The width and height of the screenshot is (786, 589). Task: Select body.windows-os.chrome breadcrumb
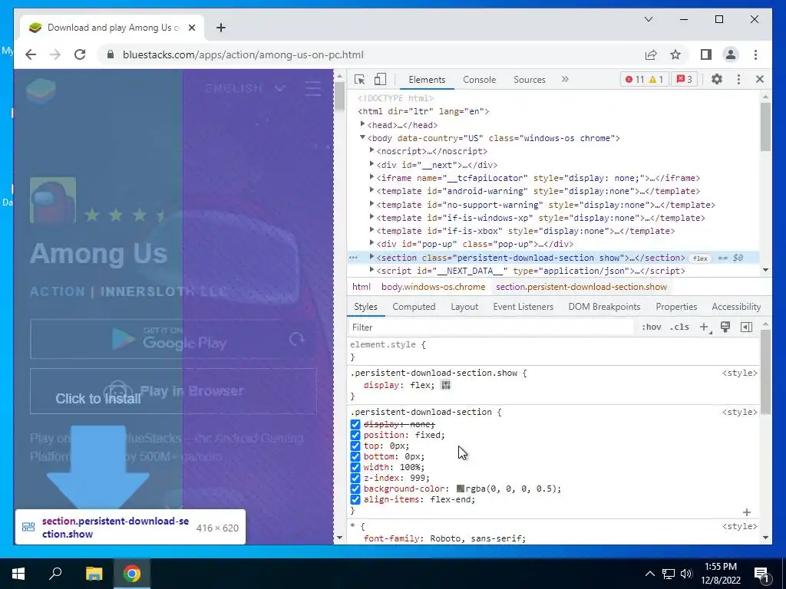coord(433,287)
